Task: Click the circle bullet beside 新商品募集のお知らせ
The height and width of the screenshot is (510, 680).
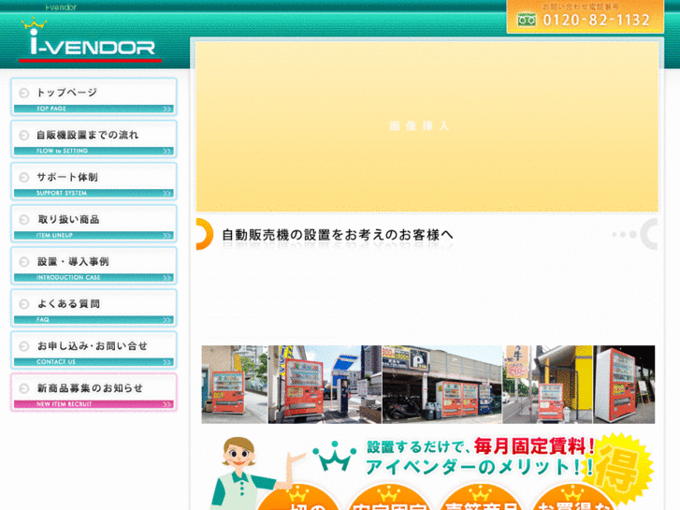Action: pos(24,388)
